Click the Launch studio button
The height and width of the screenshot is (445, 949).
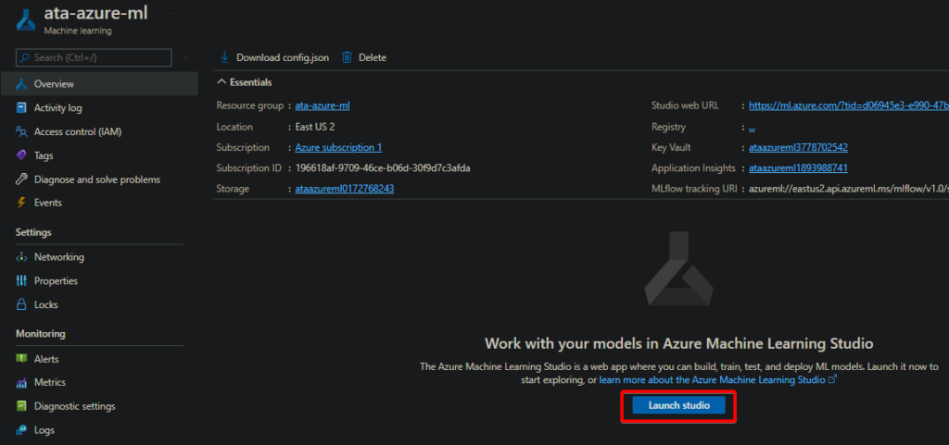click(x=679, y=406)
